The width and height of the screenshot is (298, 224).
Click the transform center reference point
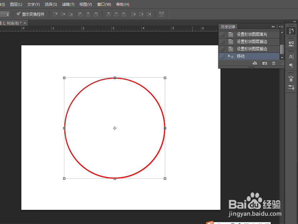[x=115, y=128]
